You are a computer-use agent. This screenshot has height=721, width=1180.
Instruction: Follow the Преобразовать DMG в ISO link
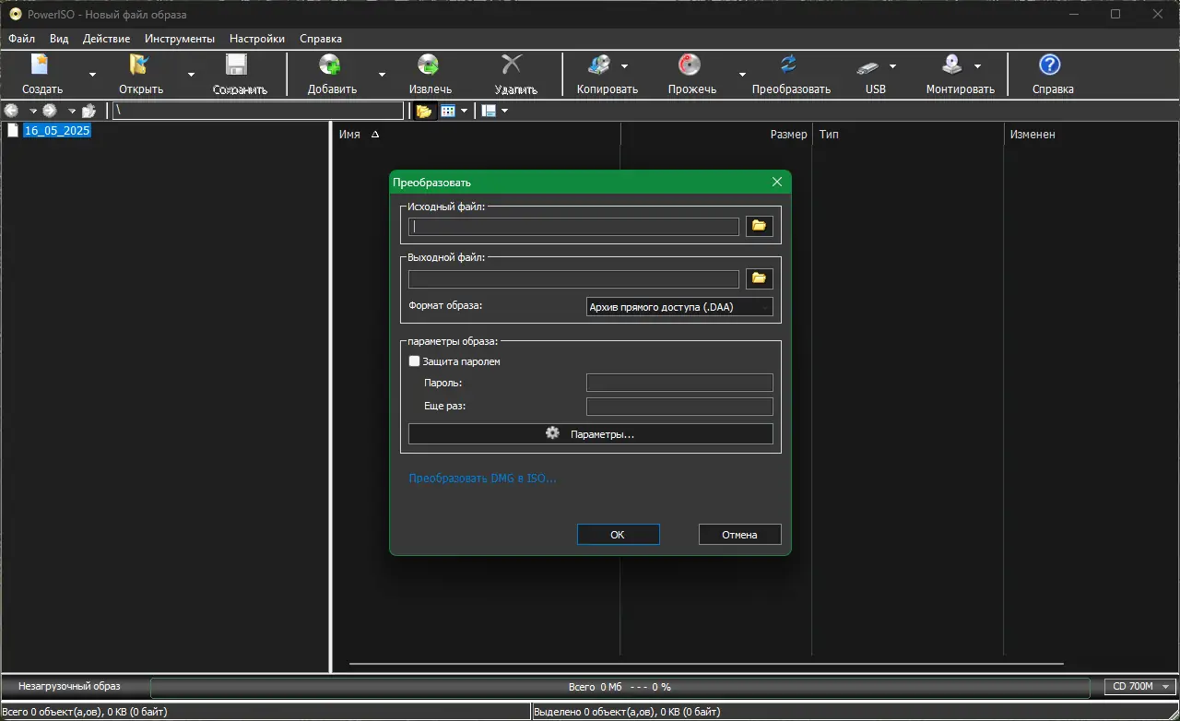(482, 479)
